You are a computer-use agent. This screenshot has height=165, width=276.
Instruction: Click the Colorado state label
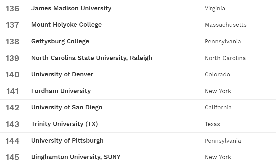click(x=217, y=75)
